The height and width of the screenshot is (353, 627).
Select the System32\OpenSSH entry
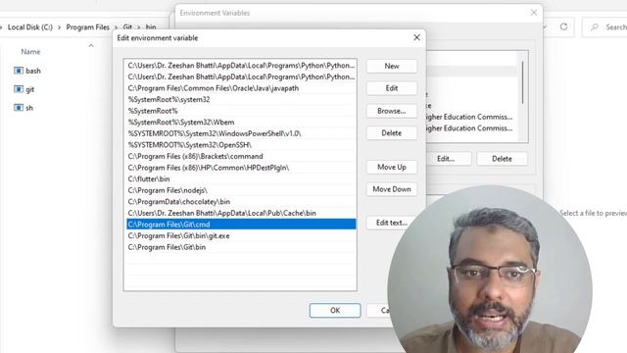click(x=241, y=145)
